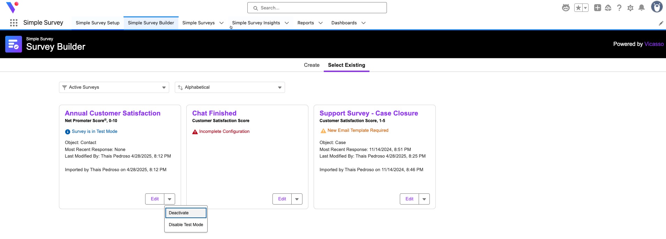Screen dimensions: 666x239
Task: Open the Active Surveys filter dropdown
Action: (x=114, y=87)
